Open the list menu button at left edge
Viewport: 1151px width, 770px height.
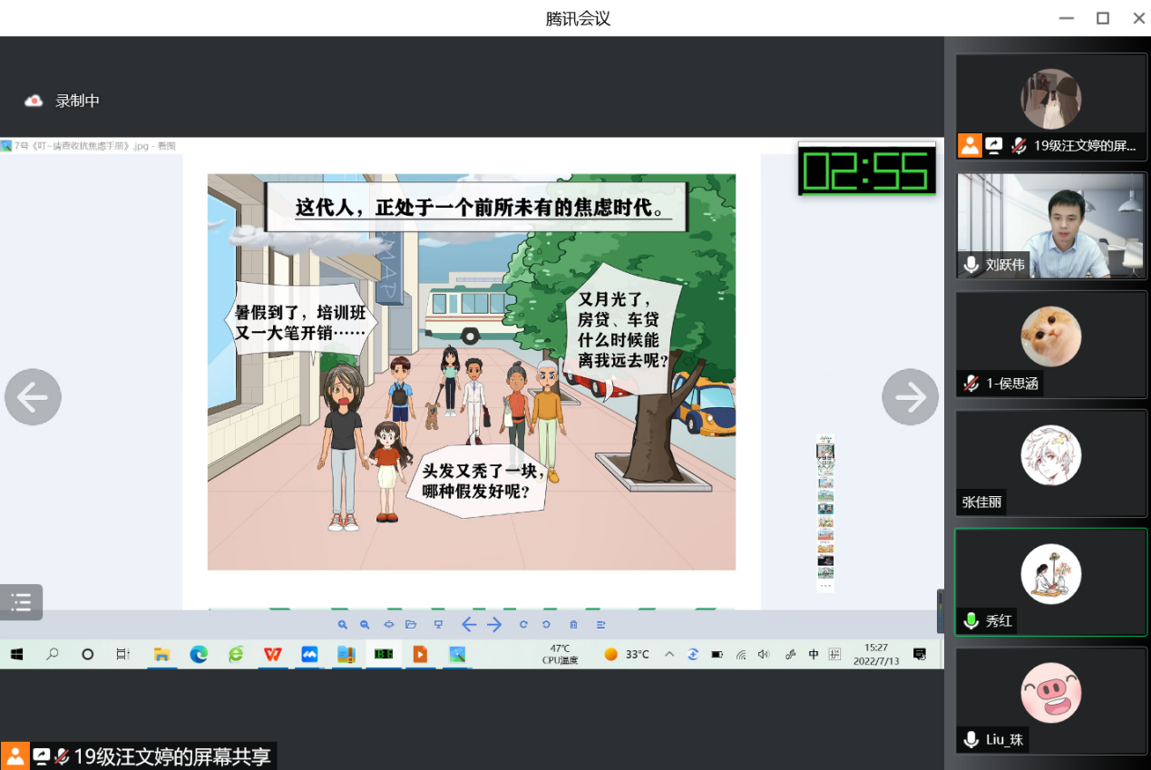pos(21,601)
